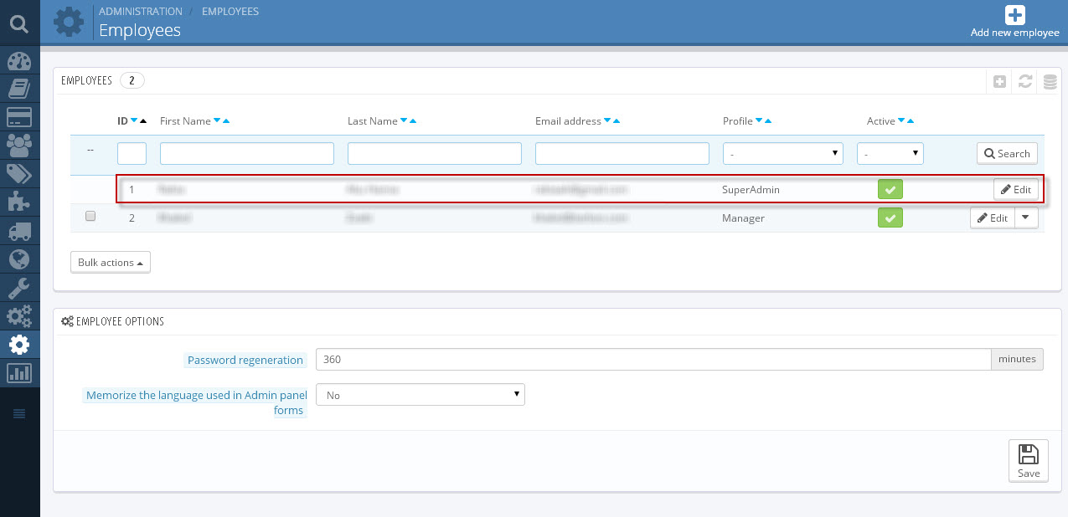Tick the checkbox for employee ID 2
The width and height of the screenshot is (1068, 517).
(90, 216)
